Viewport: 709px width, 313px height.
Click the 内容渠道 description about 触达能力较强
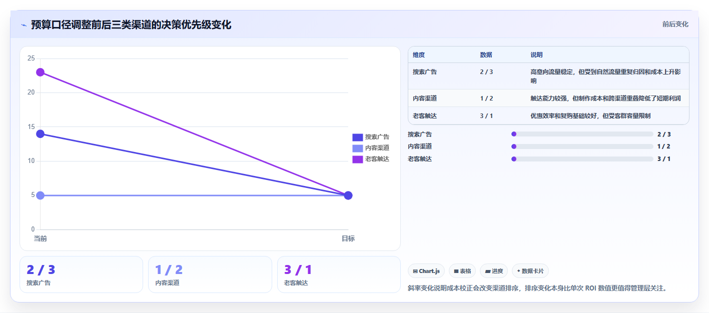click(x=605, y=98)
